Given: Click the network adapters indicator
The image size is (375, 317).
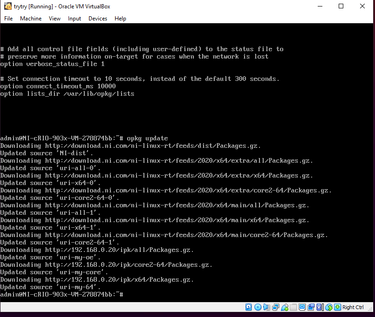Looking at the screenshot, I should 275,307.
